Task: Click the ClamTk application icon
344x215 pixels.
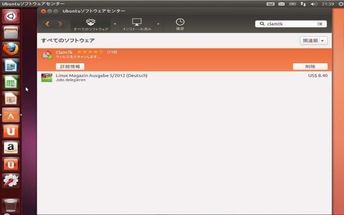Action: (x=47, y=55)
